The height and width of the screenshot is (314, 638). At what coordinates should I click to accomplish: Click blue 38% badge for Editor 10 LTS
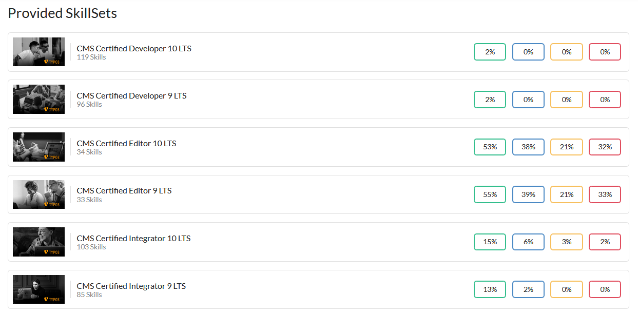[x=528, y=147]
